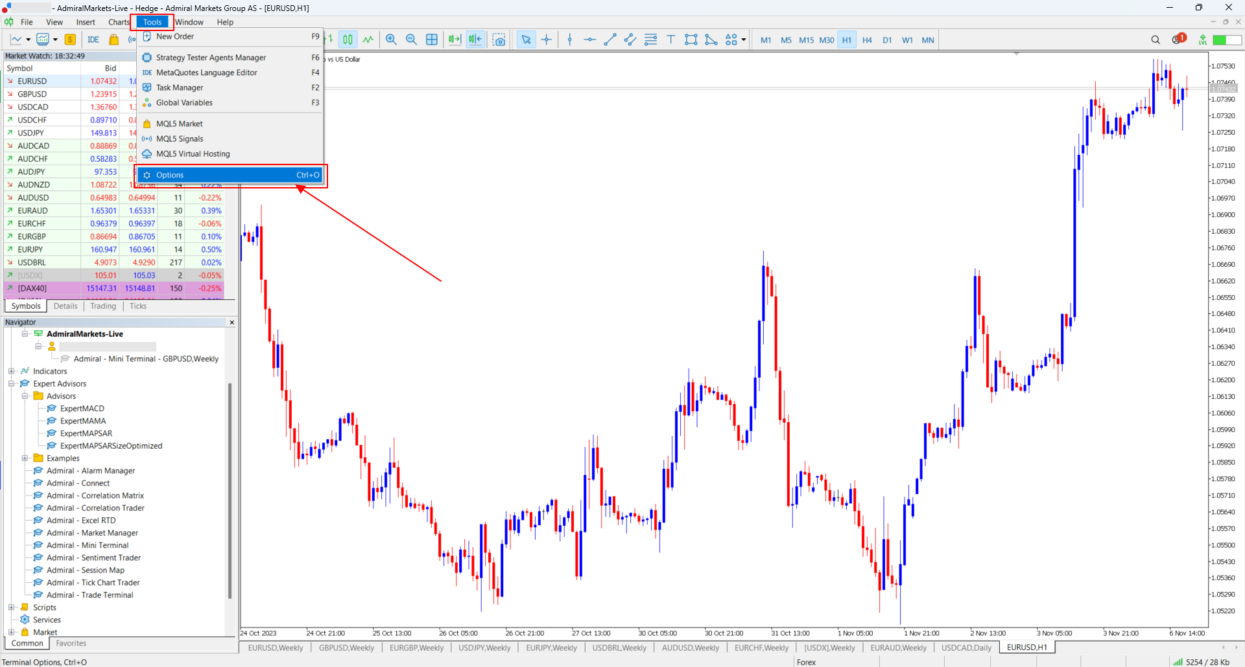Select the Text label tool
Image resolution: width=1245 pixels, height=667 pixels.
click(x=670, y=40)
